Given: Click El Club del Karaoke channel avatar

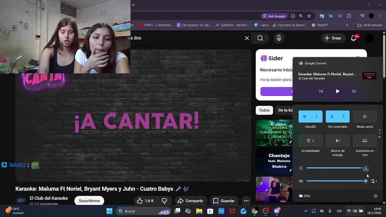Looking at the screenshot, I should click(21, 200).
